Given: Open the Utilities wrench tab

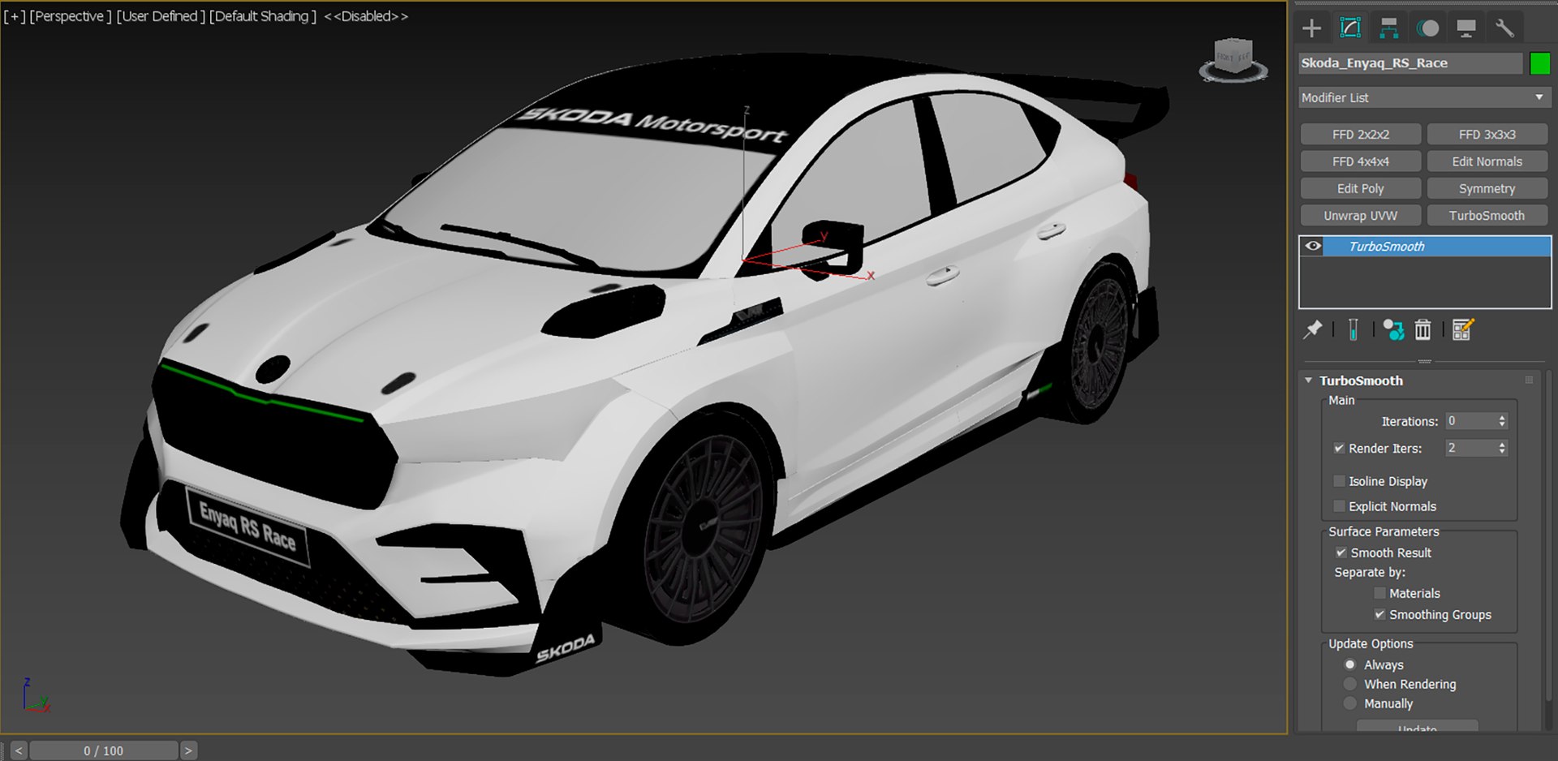Looking at the screenshot, I should (x=1504, y=28).
